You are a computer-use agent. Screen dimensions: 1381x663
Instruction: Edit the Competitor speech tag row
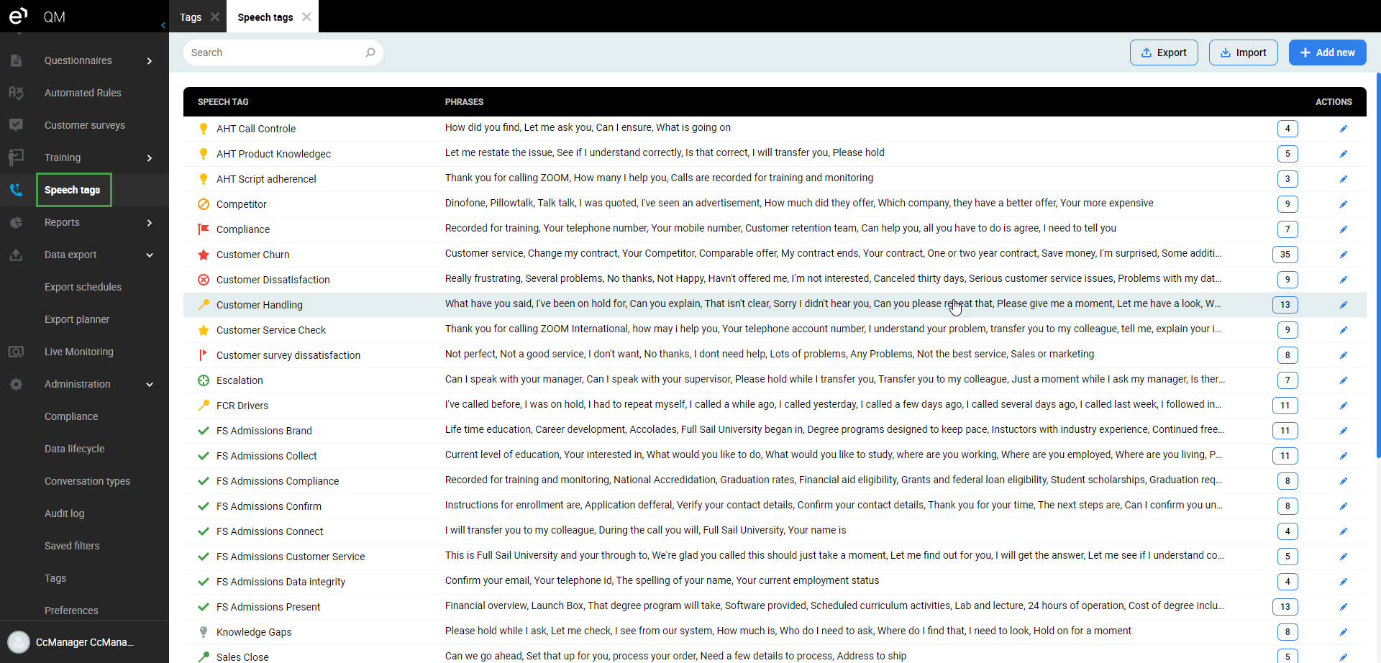click(x=1343, y=204)
